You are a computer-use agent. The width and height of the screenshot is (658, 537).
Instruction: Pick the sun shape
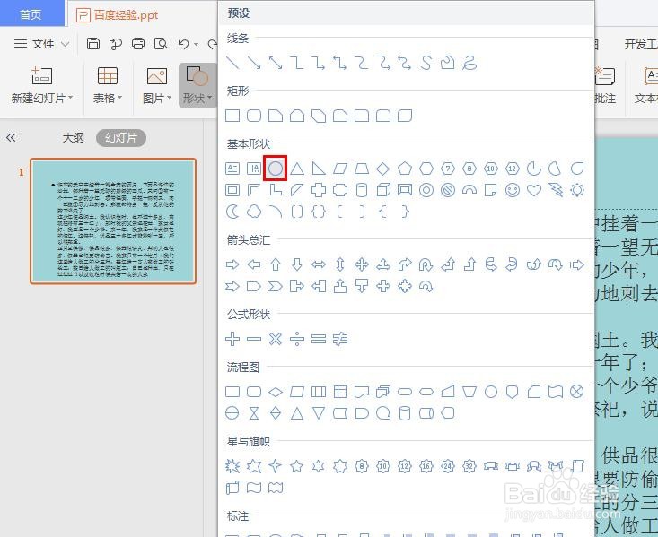pos(577,190)
